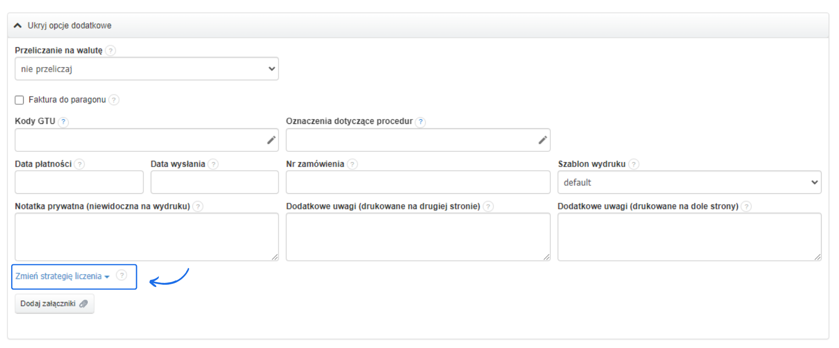Open the Szablon wydruku dropdown

689,183
